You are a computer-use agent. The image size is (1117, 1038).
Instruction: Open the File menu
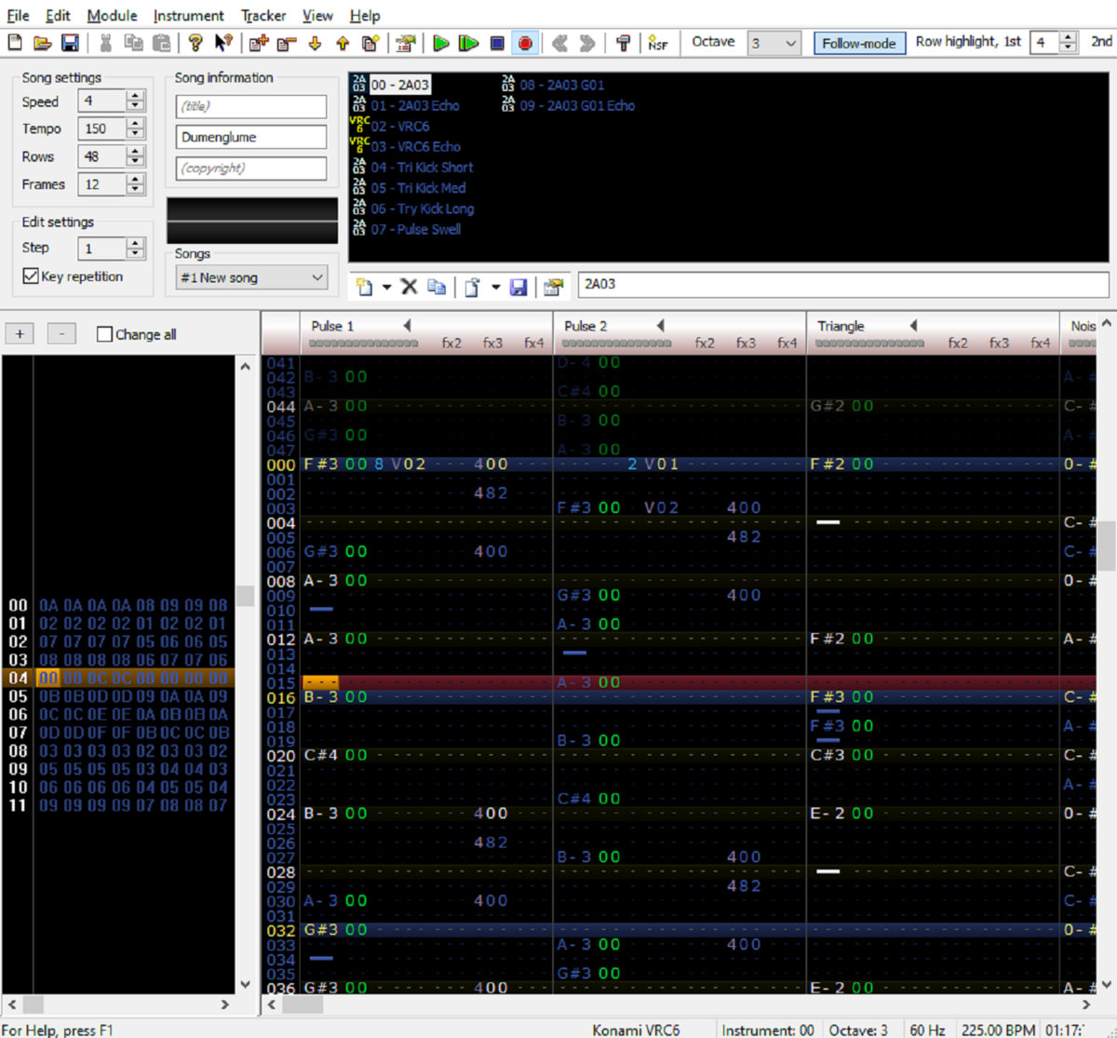(x=18, y=16)
